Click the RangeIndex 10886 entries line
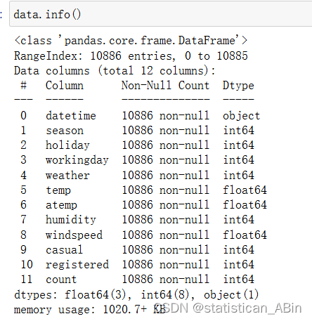Screen dimensions: 312x321 coord(131,56)
